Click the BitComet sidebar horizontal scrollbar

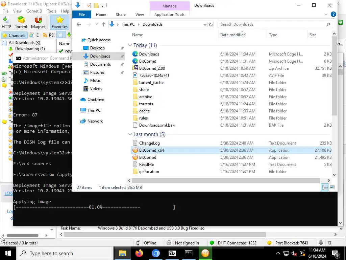(23, 235)
